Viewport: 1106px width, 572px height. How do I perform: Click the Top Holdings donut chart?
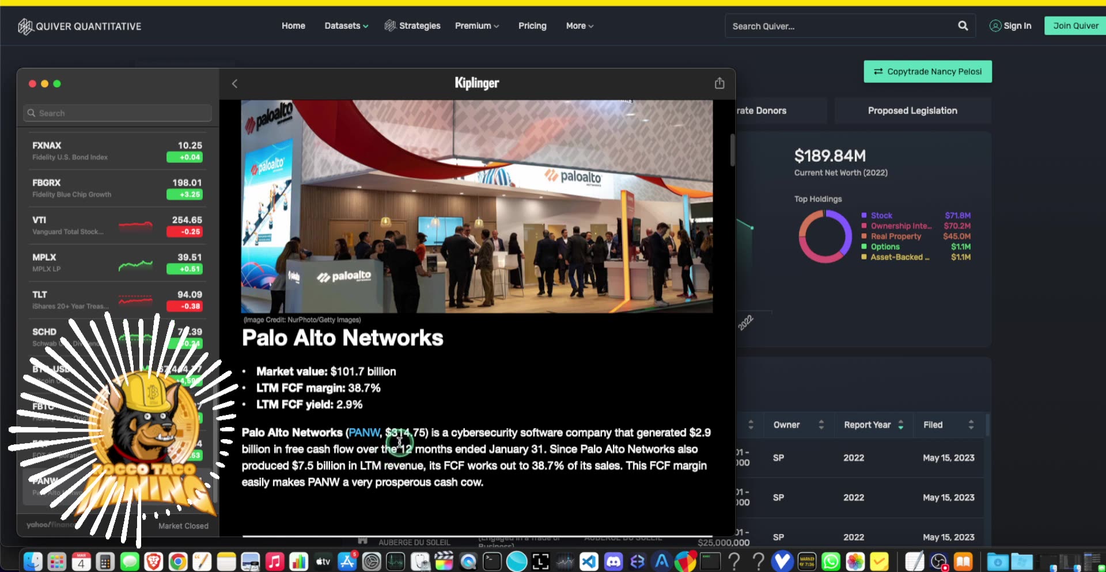[825, 237]
